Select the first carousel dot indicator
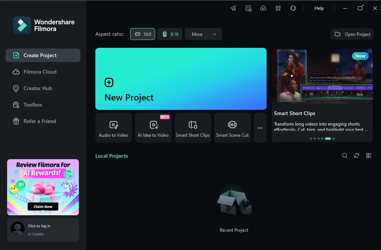Image resolution: width=381 pixels, height=250 pixels. pyautogui.click(x=311, y=139)
